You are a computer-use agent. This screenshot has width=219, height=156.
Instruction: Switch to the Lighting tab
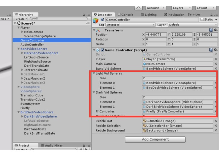pos(149,15)
